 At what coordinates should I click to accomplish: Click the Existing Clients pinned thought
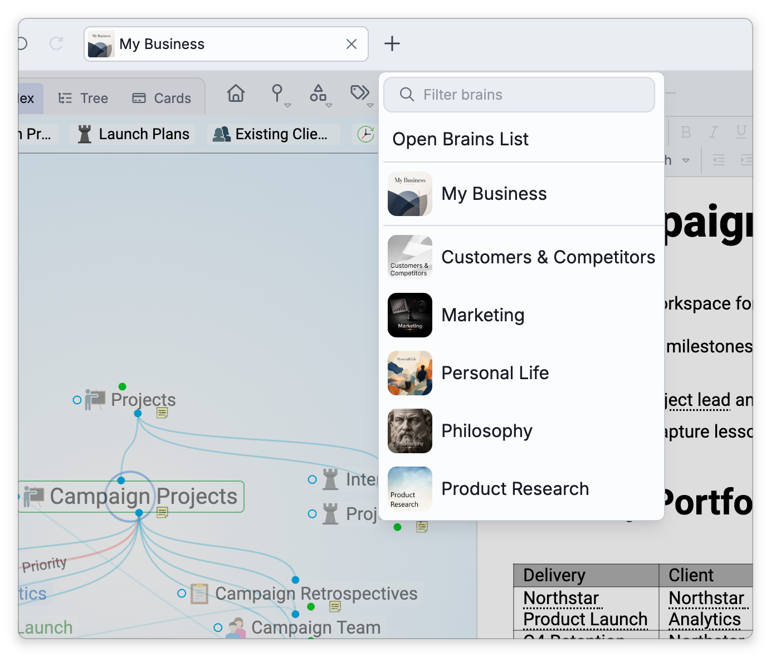click(x=272, y=134)
